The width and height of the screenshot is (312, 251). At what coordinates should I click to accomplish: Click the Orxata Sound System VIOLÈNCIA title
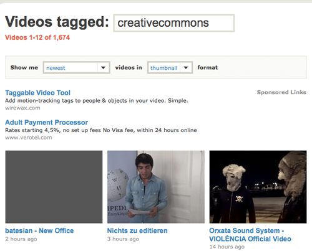click(x=250, y=235)
